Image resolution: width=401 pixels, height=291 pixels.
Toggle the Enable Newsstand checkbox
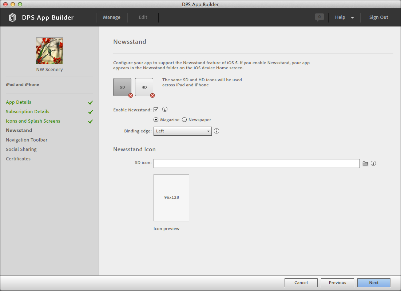pos(156,110)
